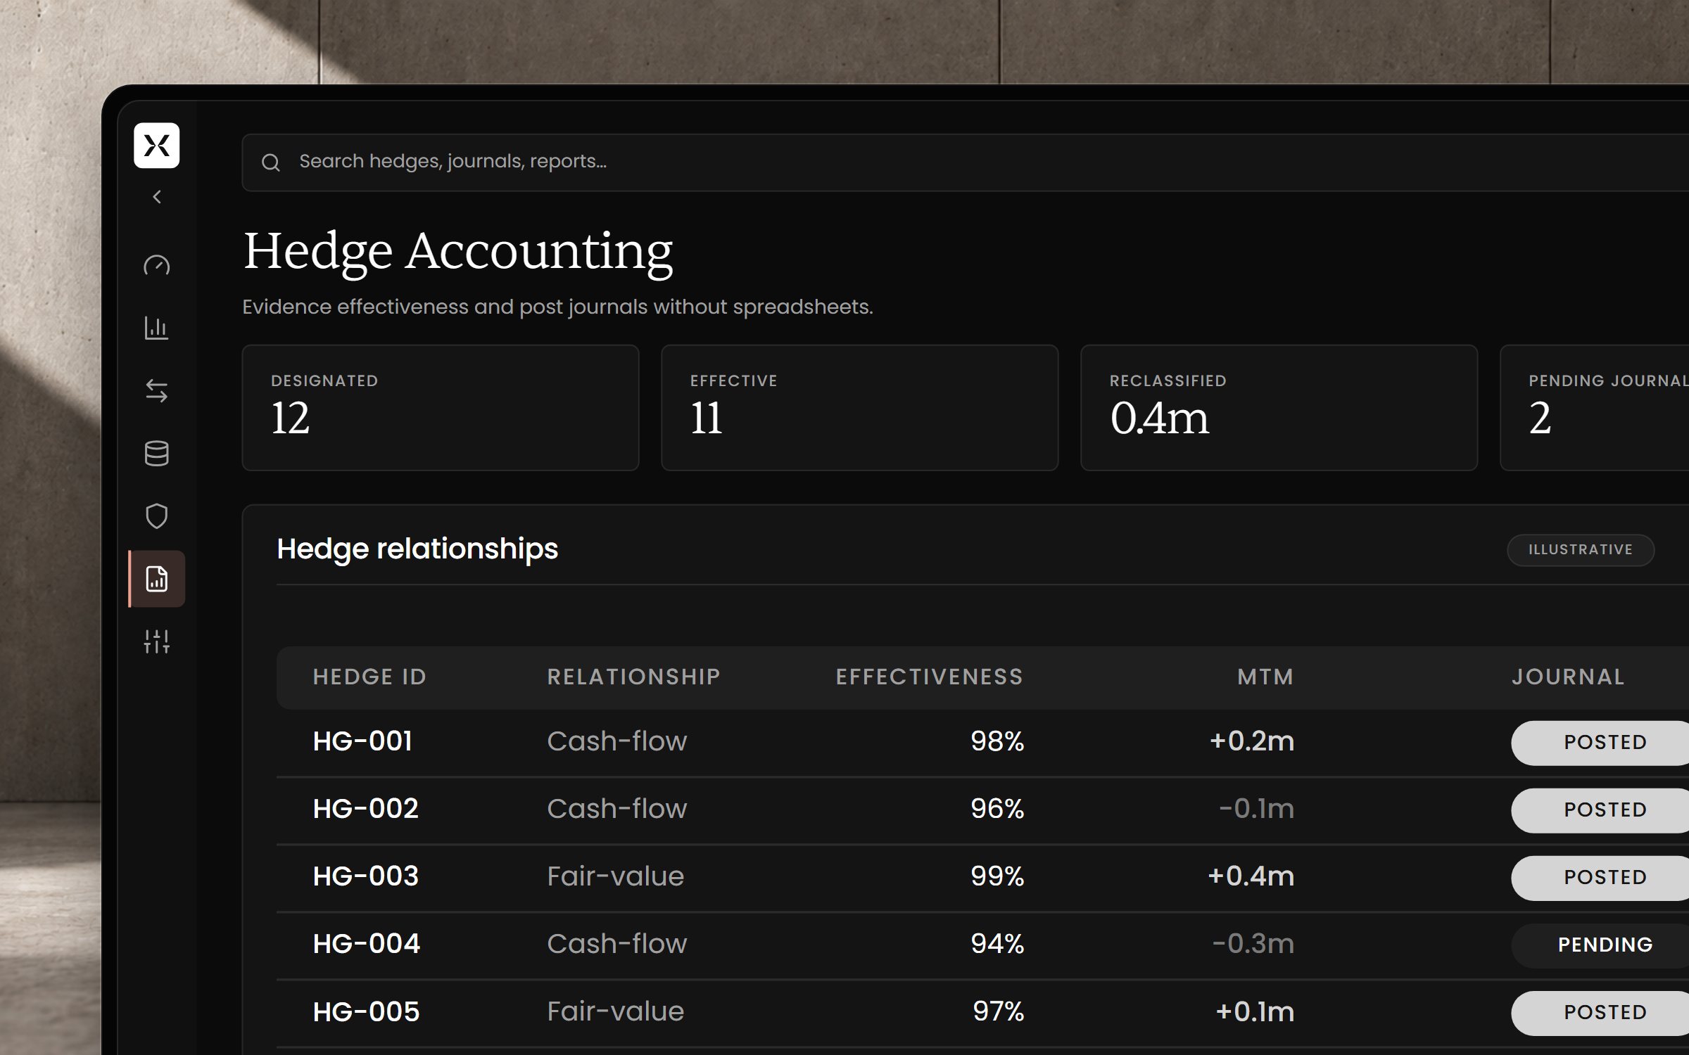This screenshot has width=1689, height=1055.
Task: Open the Designated 12 summary card
Action: coord(441,408)
